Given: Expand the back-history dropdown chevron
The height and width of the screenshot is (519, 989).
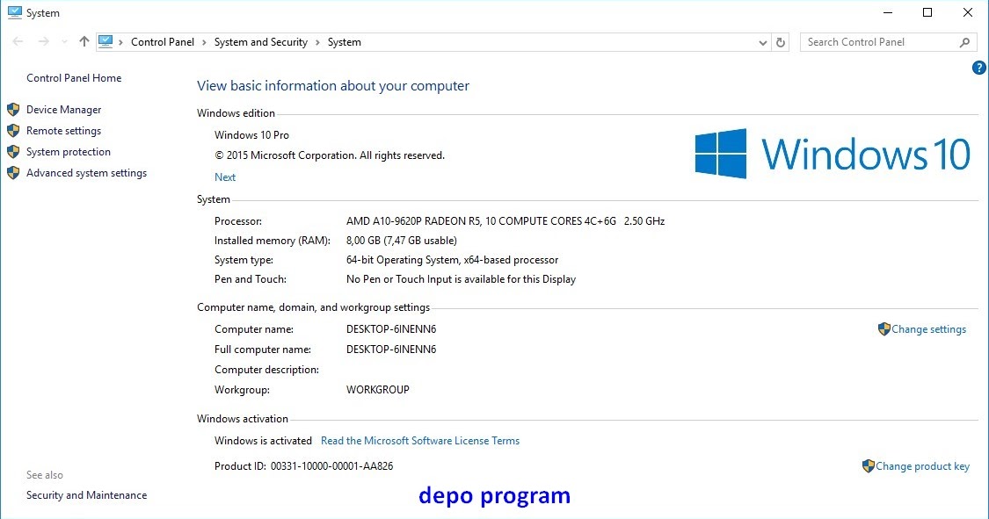Looking at the screenshot, I should [x=63, y=41].
